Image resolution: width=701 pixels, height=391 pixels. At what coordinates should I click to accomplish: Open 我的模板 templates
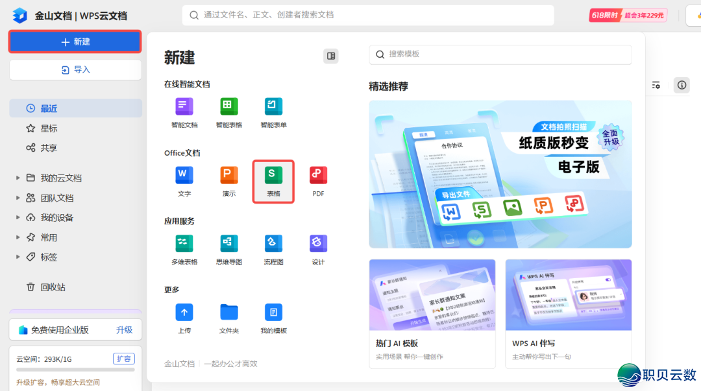click(274, 318)
